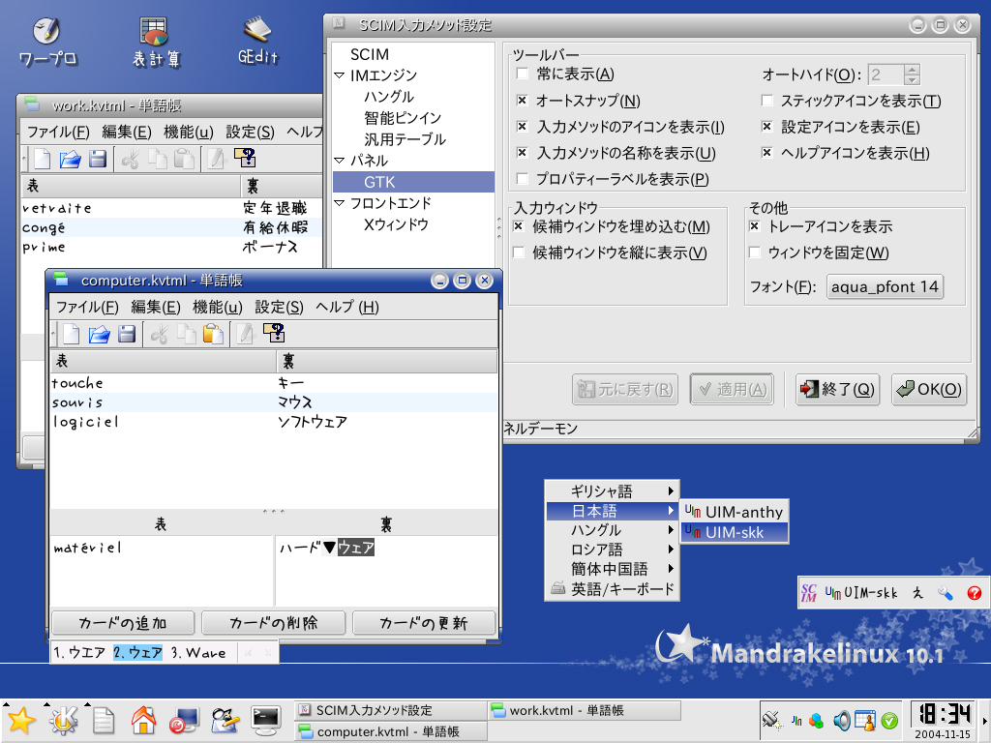Click What's This help icon in work.kvtml
Image resolution: width=991 pixels, height=743 pixels.
(x=245, y=158)
